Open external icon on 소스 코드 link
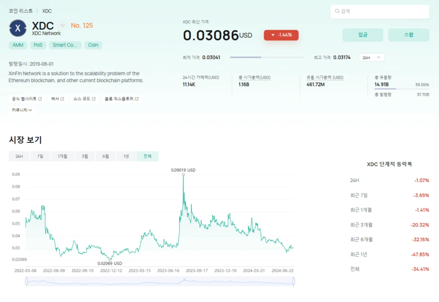This screenshot has width=439, height=302. click(x=94, y=99)
